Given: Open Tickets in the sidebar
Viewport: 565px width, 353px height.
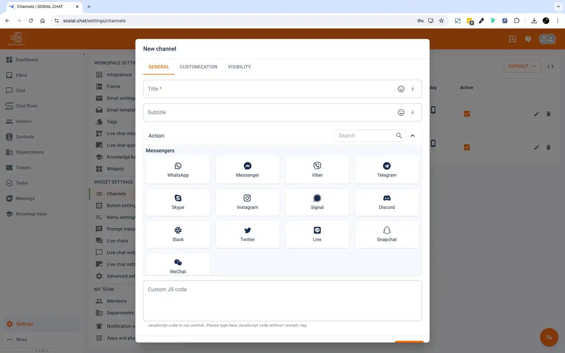Looking at the screenshot, I should click(23, 167).
